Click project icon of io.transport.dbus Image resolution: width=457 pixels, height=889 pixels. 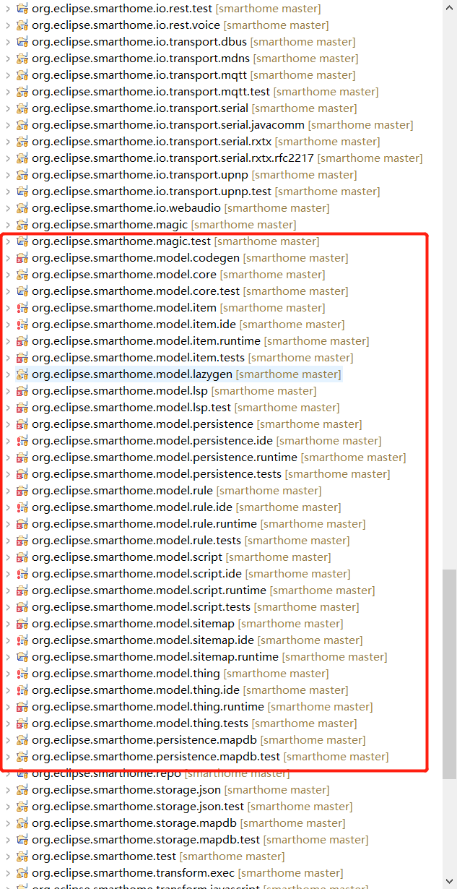coord(22,42)
